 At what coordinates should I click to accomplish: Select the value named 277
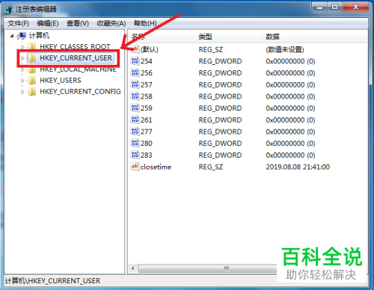point(147,132)
